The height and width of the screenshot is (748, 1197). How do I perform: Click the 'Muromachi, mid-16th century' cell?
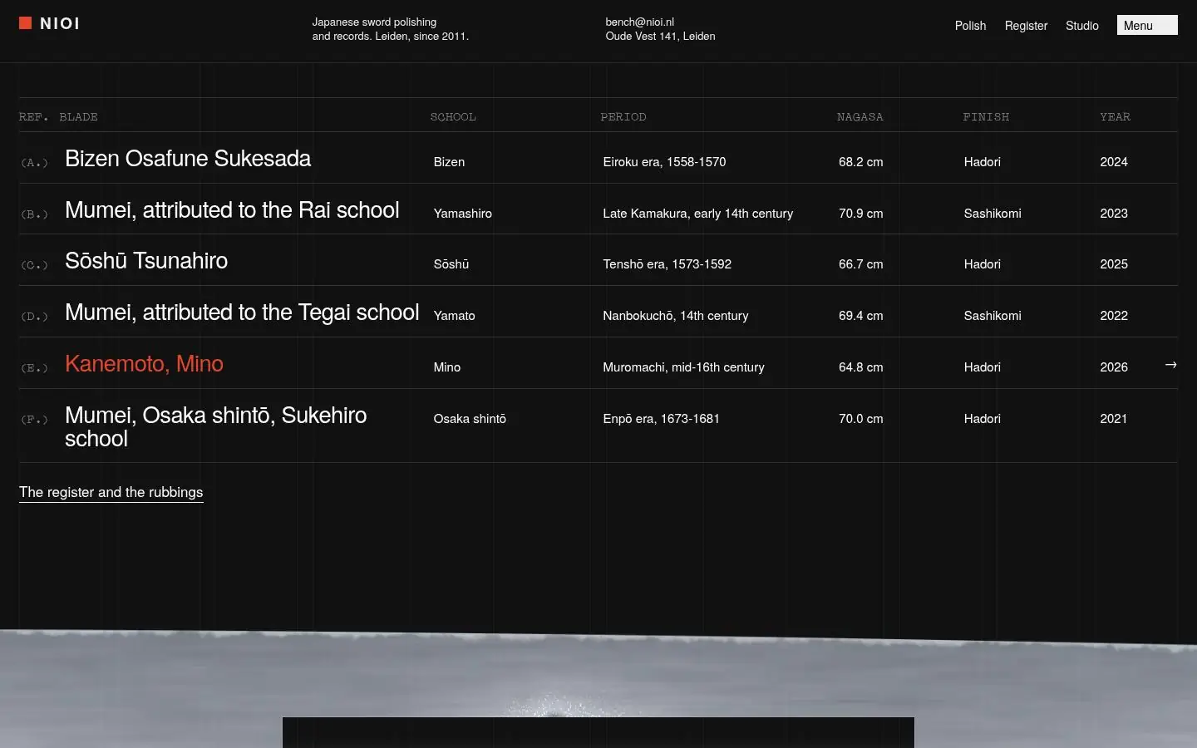683,367
